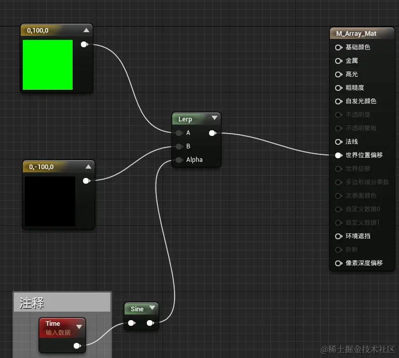Click the disabled 次表面颜色 input pin
Viewport: 399px width, 358px height.
339,196
